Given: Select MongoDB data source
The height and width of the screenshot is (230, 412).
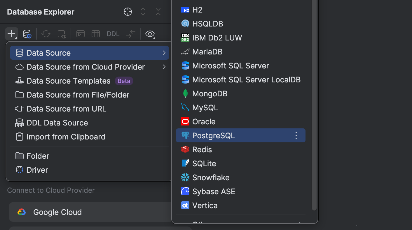Looking at the screenshot, I should [241, 93].
